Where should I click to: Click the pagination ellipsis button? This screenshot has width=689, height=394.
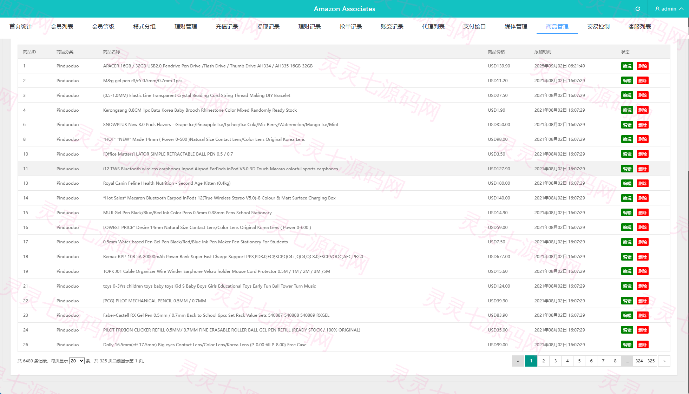627,361
